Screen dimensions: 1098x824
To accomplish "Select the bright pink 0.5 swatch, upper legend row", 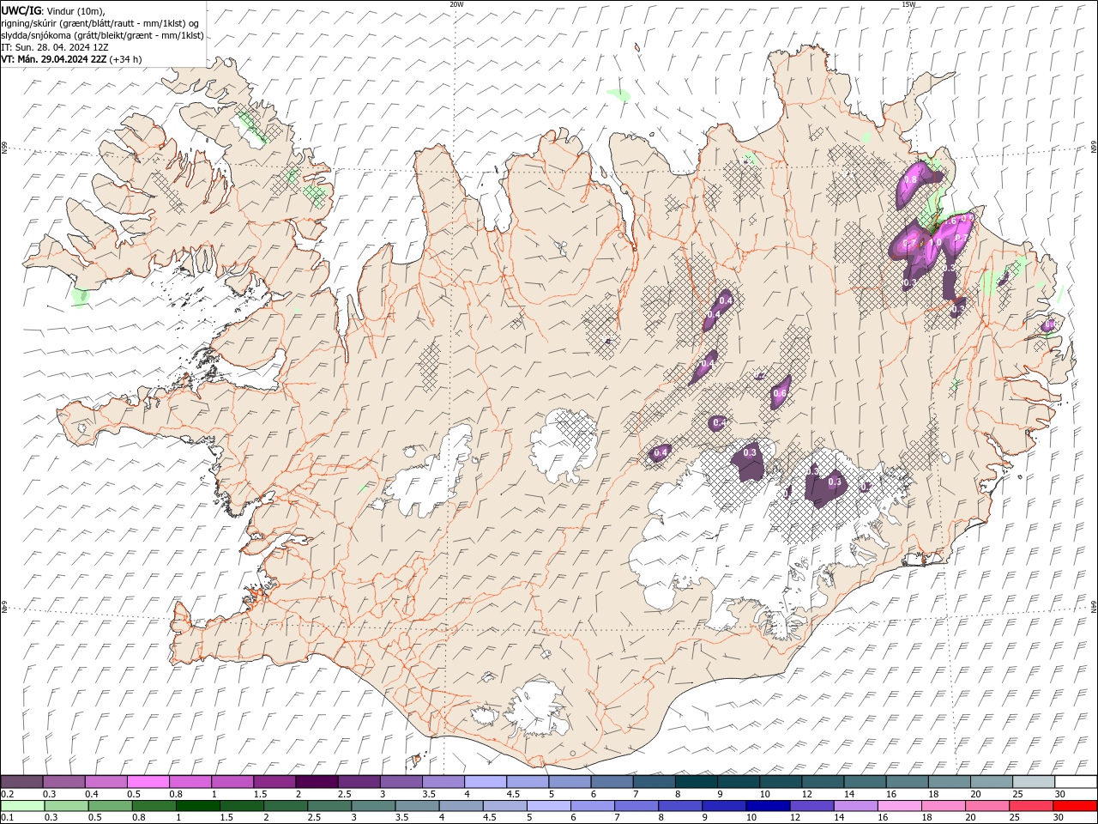I will point(148,782).
